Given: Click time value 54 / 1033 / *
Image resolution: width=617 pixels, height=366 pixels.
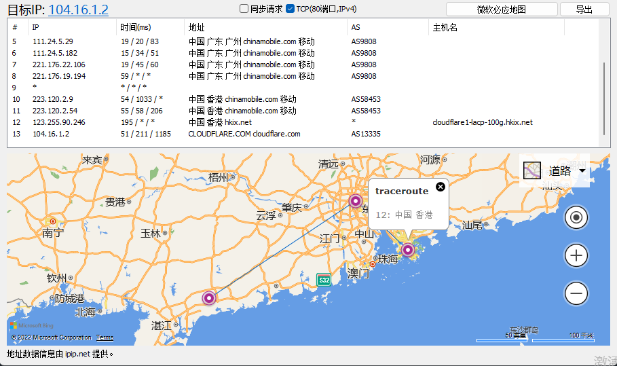Looking at the screenshot, I should click(142, 99).
